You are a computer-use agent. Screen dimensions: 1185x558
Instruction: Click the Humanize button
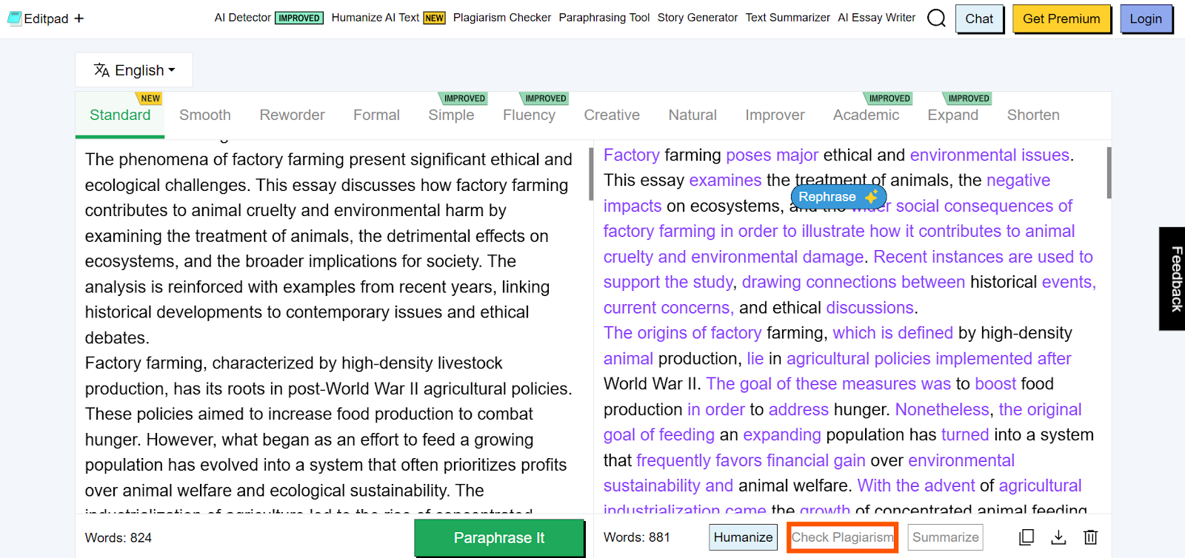743,537
